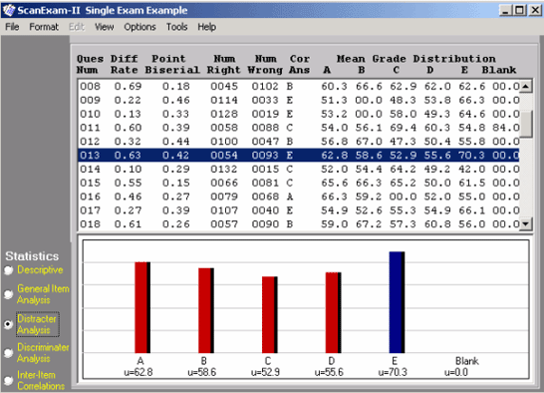Click the u=55.6 label under D
This screenshot has height=393, width=544.
click(329, 372)
